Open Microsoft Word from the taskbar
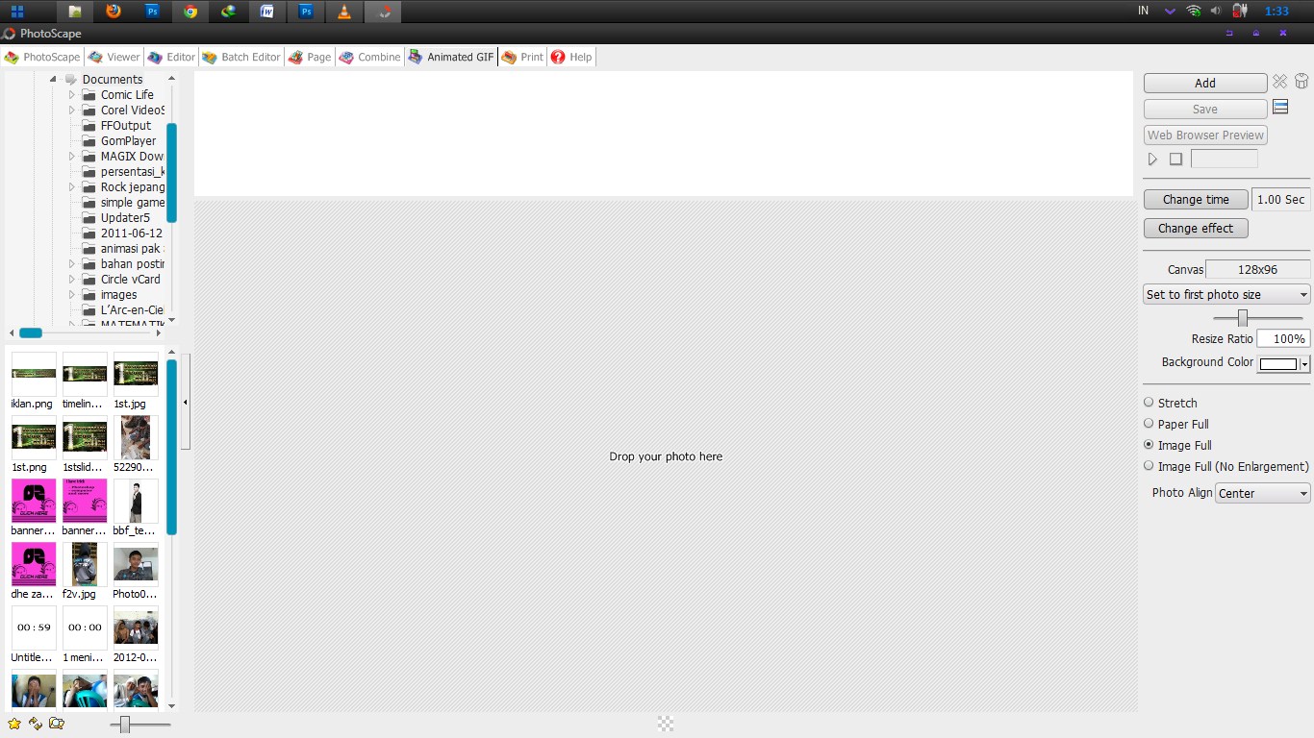 pyautogui.click(x=267, y=12)
